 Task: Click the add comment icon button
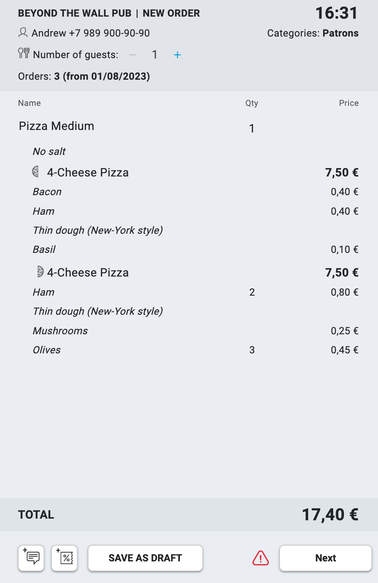31,558
